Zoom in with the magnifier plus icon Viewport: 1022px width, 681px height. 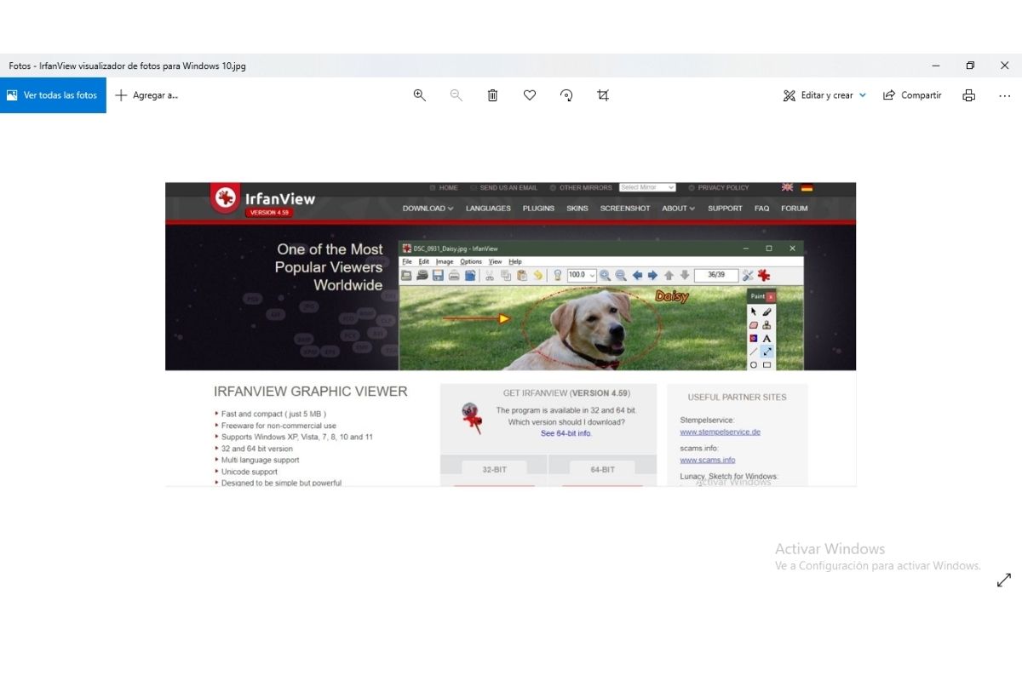[419, 95]
